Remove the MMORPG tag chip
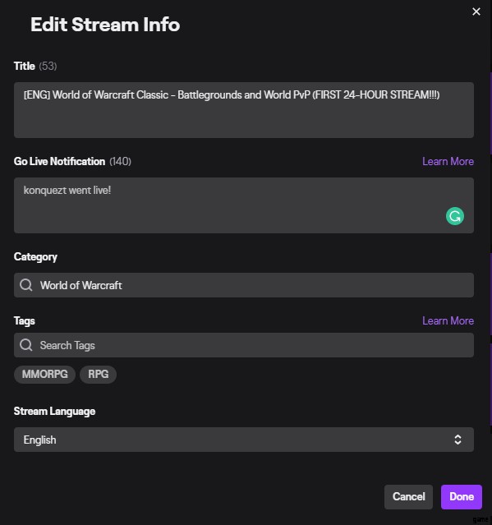Image resolution: width=492 pixels, height=525 pixels. tap(45, 374)
